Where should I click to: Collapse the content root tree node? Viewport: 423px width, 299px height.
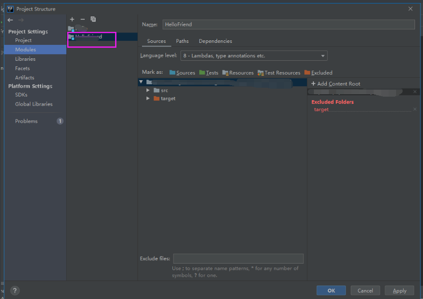(141, 82)
